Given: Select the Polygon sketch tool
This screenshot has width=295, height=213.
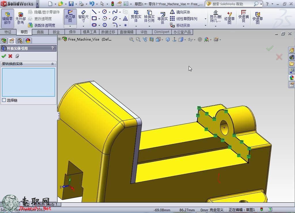Looking at the screenshot, I should coord(105,25).
